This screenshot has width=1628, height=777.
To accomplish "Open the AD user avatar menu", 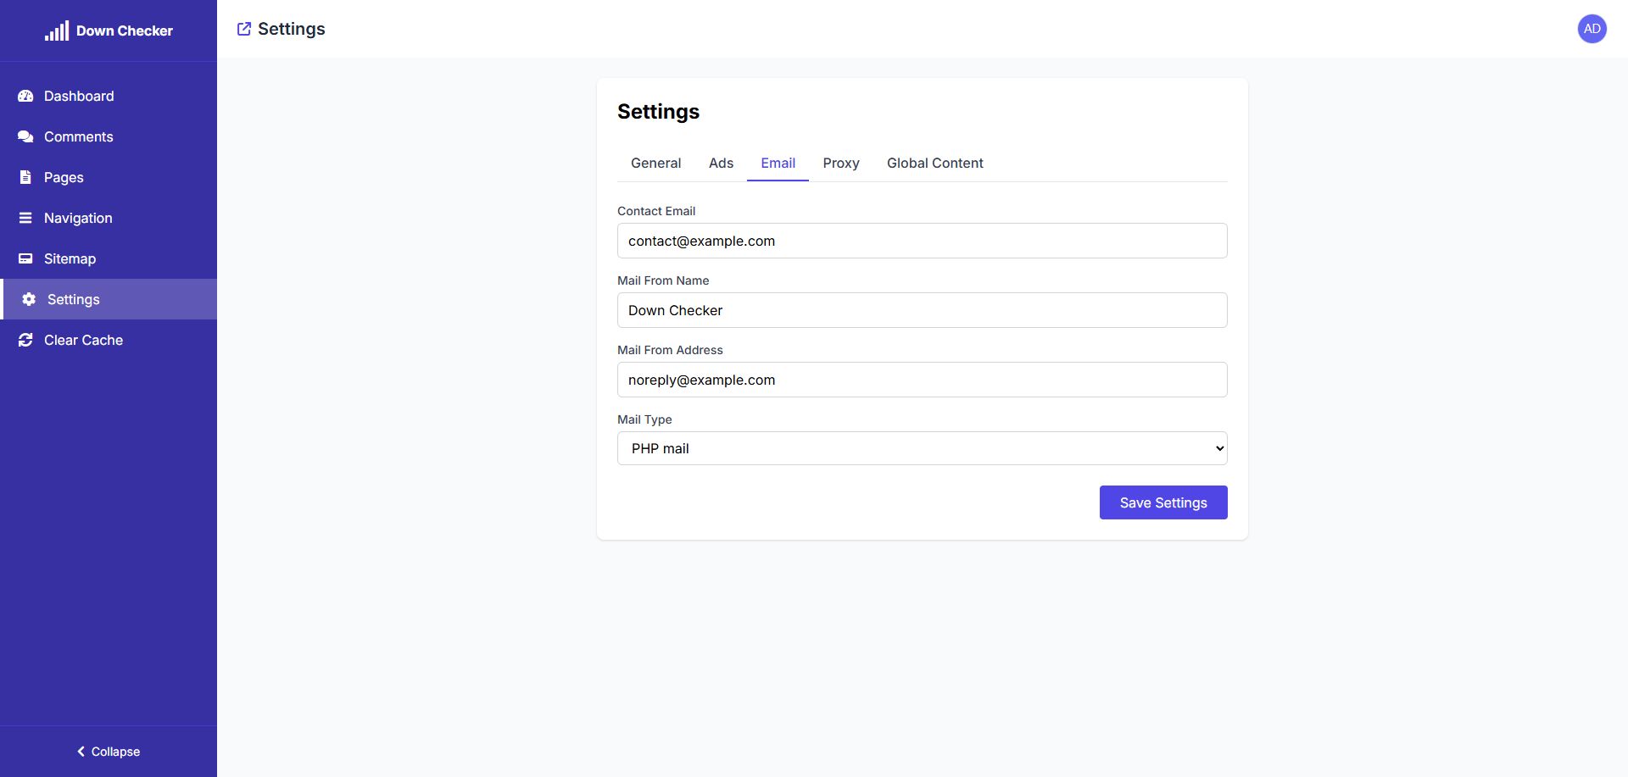I will tap(1592, 29).
